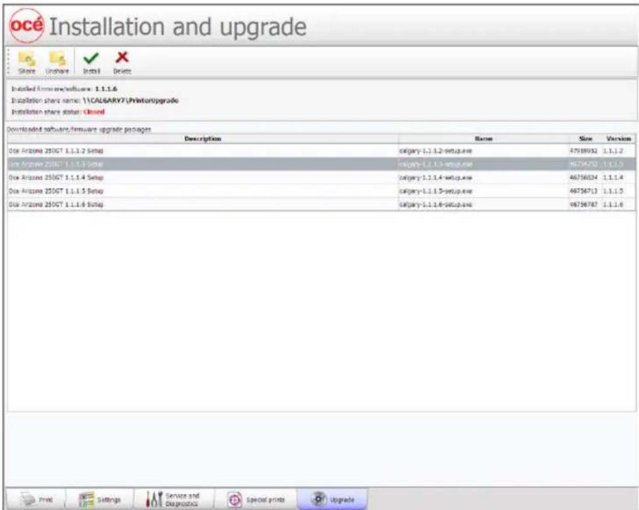Image resolution: width=639 pixels, height=510 pixels.
Task: Click the Share folder icon
Action: (27, 60)
